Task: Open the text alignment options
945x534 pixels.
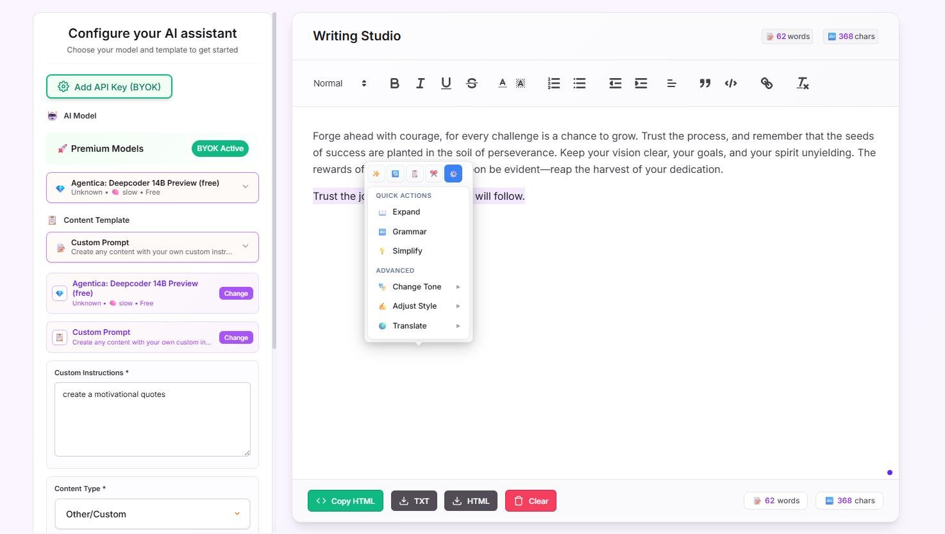Action: pos(672,83)
